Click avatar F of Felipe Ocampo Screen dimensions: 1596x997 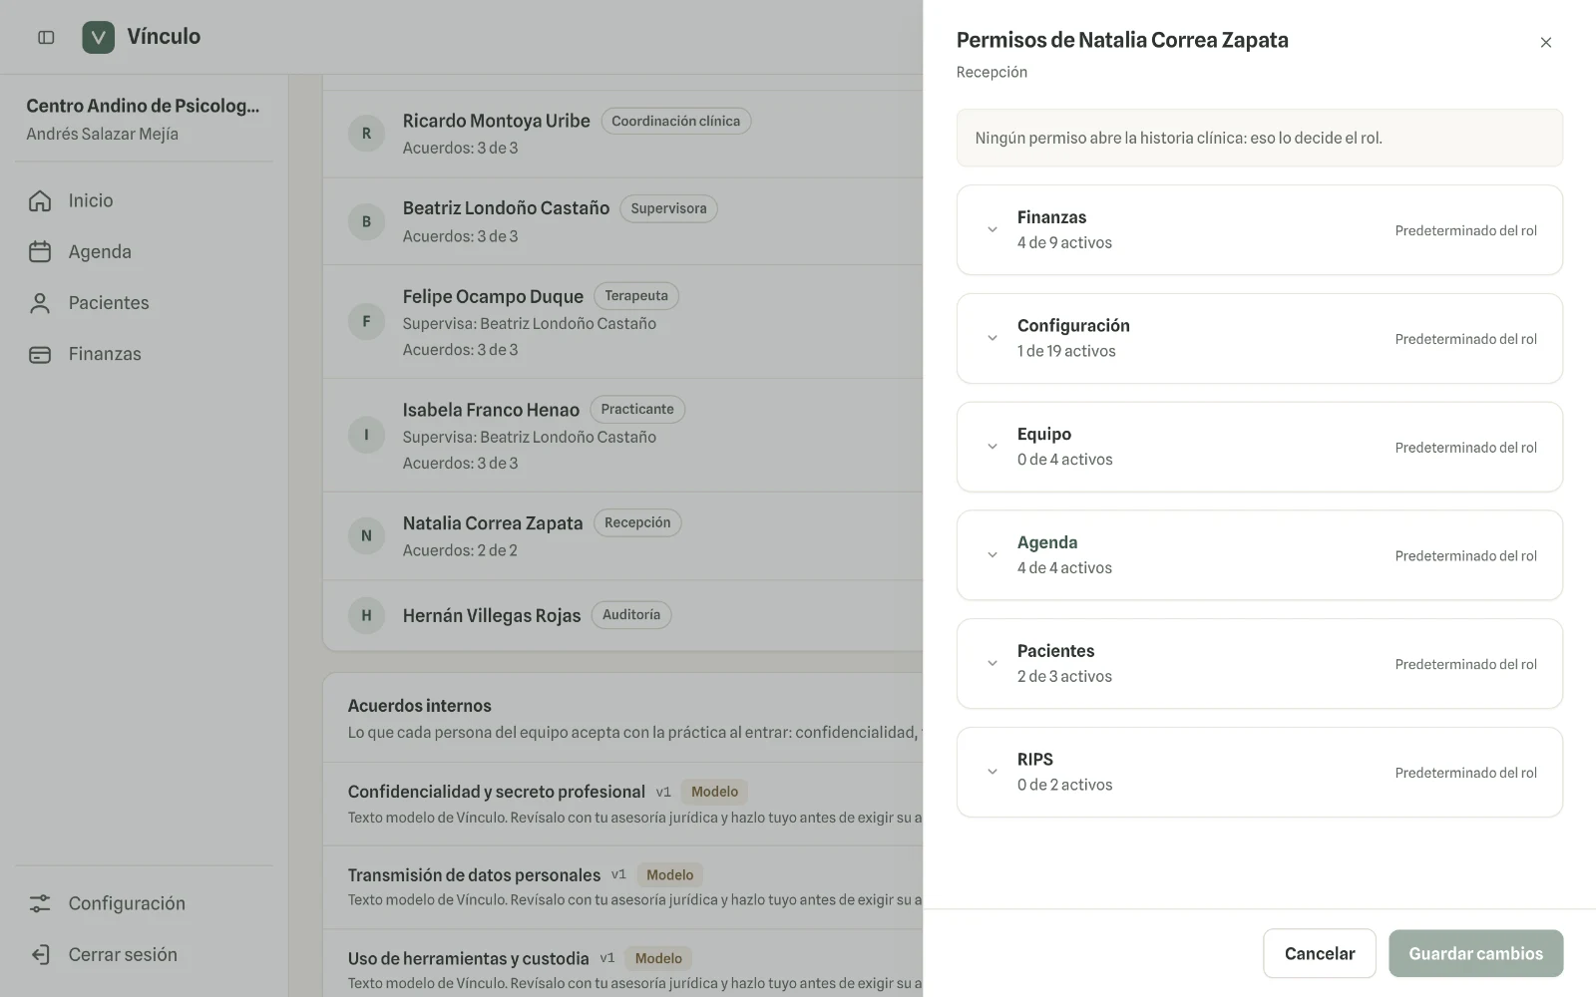(x=366, y=321)
